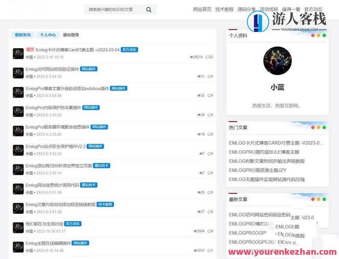
Task: Open the 网站首页 nav item
Action: (x=202, y=9)
